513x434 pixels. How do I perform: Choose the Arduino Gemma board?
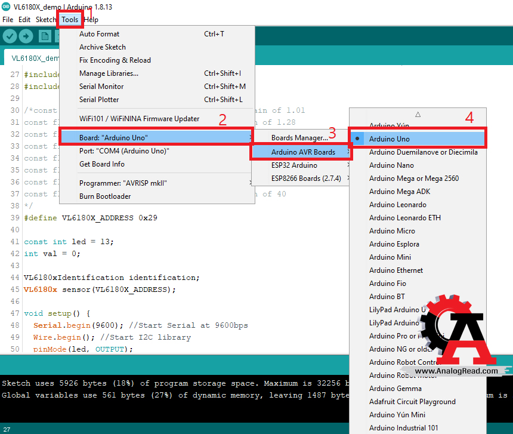418,389
